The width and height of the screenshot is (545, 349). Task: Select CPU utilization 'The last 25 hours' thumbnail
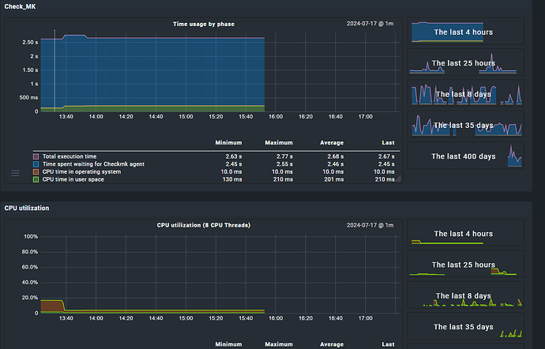point(462,265)
